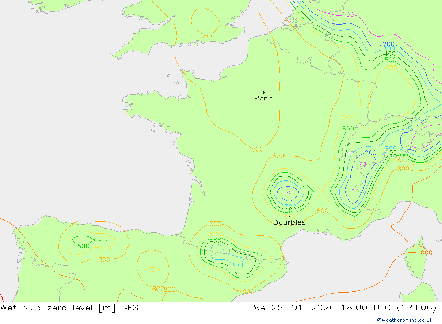Image resolution: width=442 pixels, height=324 pixels.
Task: Click the 800 contour label over southern England
Action: pos(209,36)
